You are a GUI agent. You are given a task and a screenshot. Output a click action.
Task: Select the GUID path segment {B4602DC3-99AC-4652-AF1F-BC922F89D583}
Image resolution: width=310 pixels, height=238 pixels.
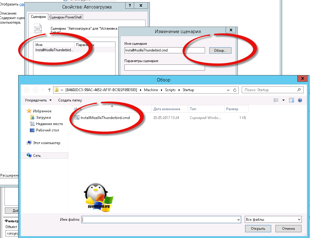[x=101, y=90]
